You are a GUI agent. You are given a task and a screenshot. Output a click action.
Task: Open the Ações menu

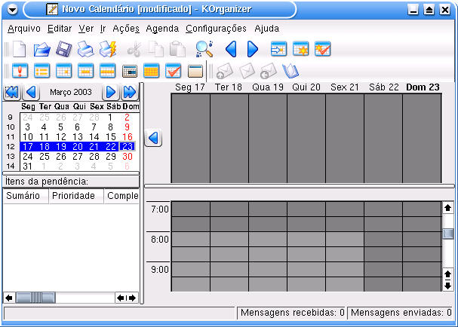pos(126,29)
